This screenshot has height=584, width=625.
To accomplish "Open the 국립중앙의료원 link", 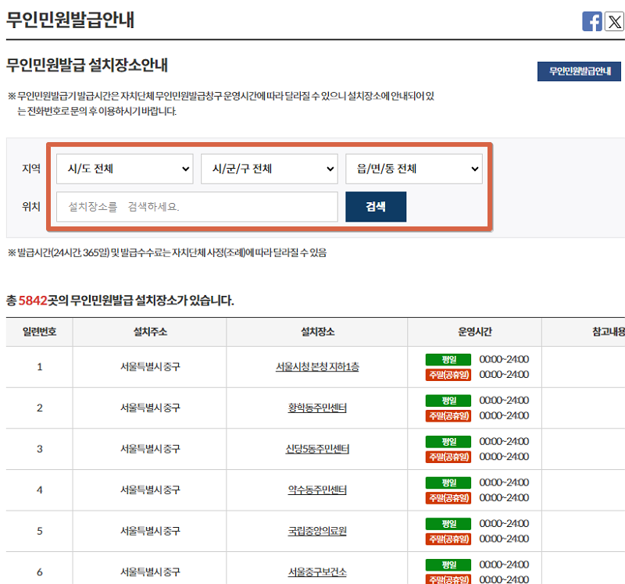I will tap(317, 531).
